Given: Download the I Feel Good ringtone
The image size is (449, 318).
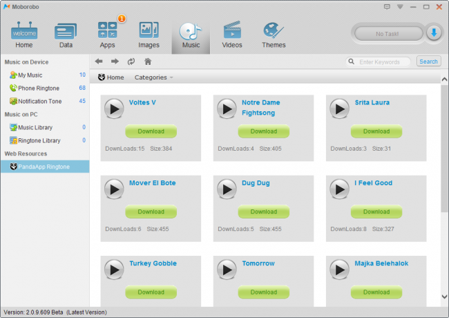Looking at the screenshot, I should pyautogui.click(x=376, y=212).
